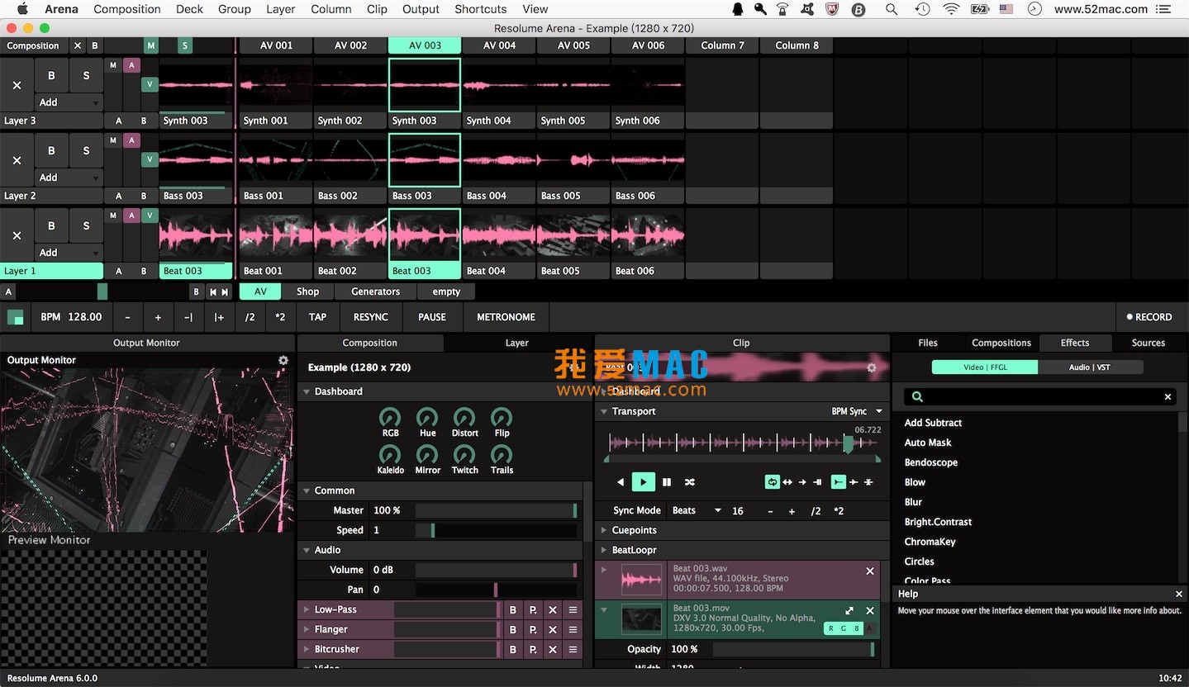Click the RESYNC button

point(370,316)
